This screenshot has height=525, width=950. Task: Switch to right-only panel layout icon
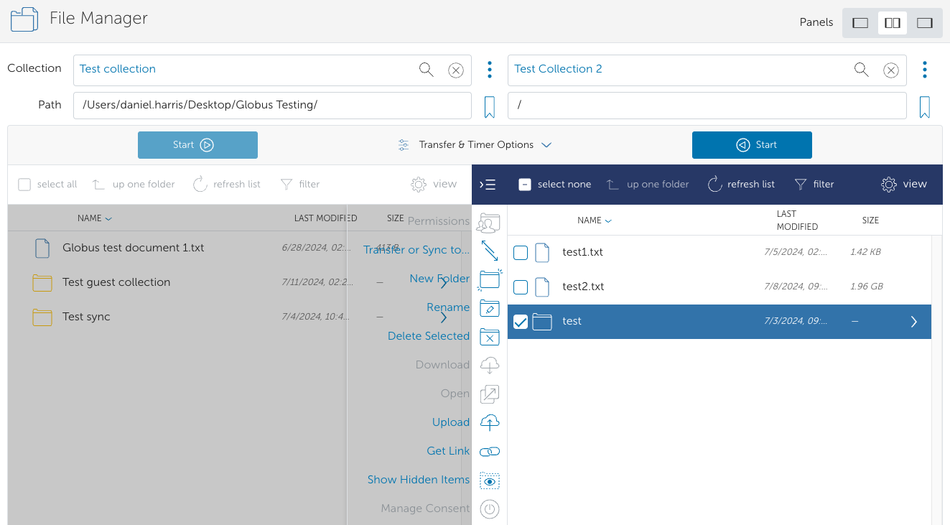click(925, 23)
